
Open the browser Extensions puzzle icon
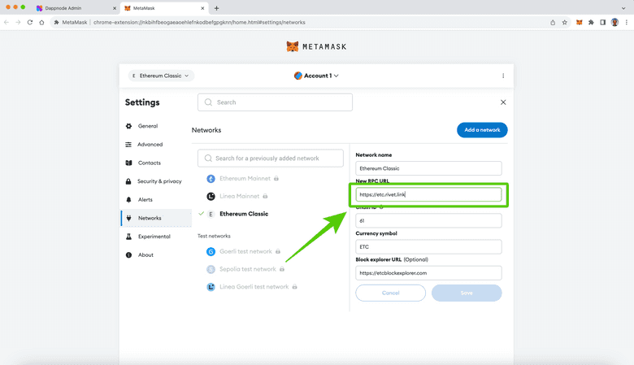point(591,22)
